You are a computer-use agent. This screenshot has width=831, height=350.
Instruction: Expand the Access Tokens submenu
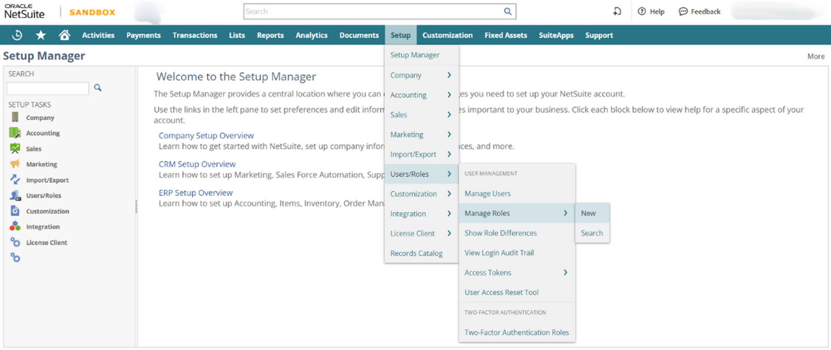click(x=516, y=272)
